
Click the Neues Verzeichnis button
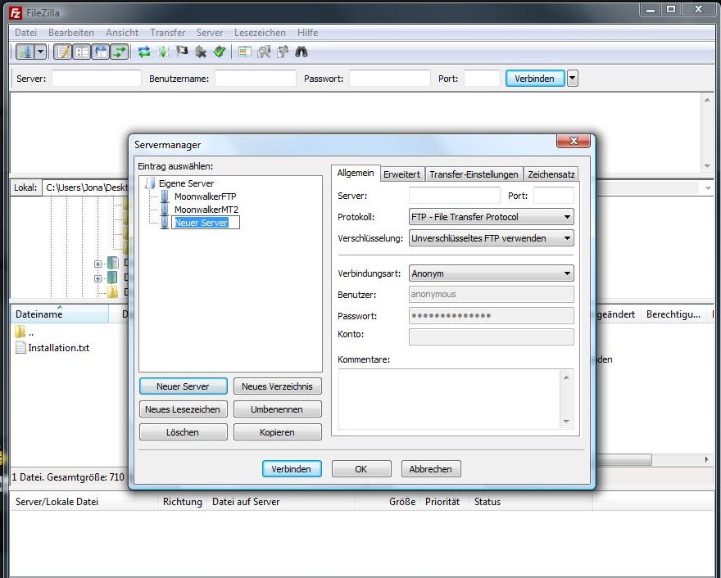277,386
